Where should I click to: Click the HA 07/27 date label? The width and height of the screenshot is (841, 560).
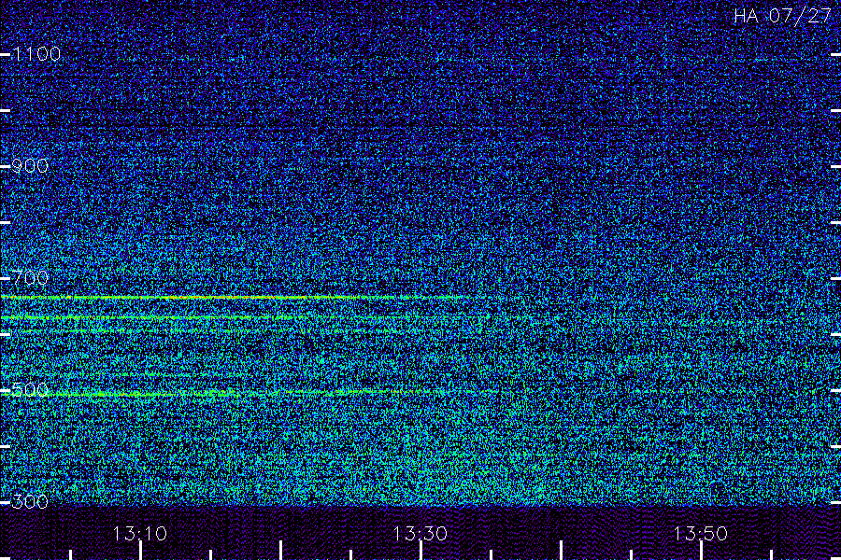(x=782, y=16)
